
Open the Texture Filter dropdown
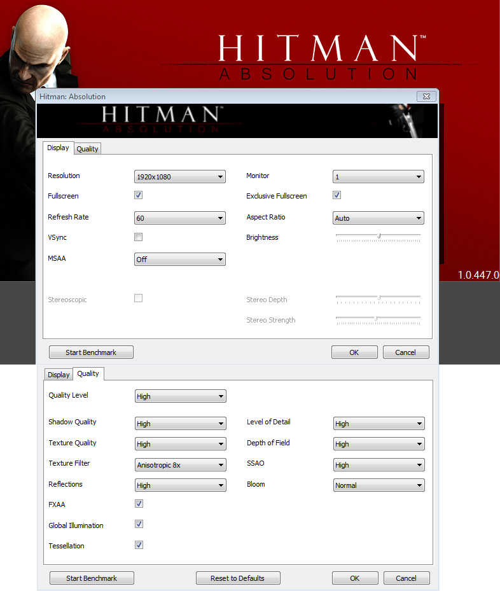point(181,465)
